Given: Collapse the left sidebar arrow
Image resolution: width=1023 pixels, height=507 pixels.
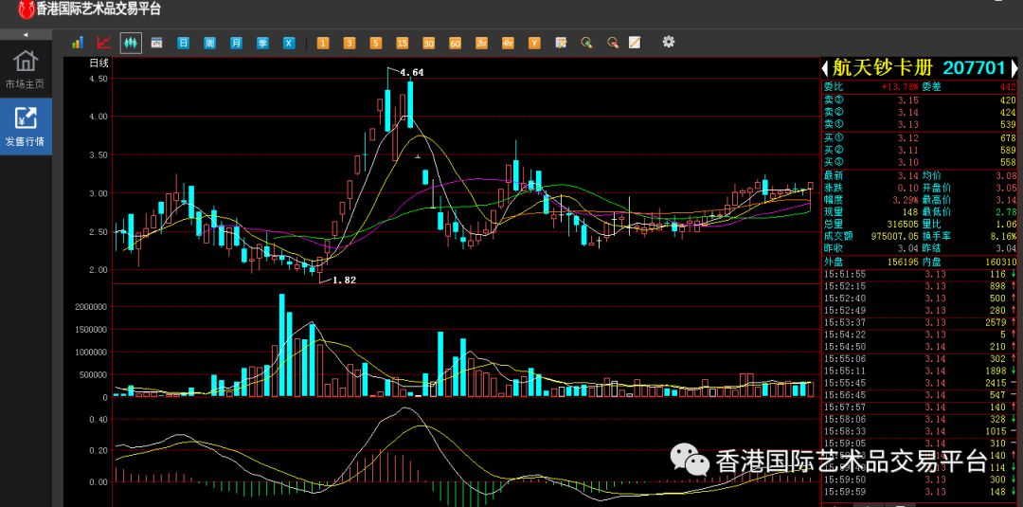Looking at the screenshot, I should coord(26,34).
